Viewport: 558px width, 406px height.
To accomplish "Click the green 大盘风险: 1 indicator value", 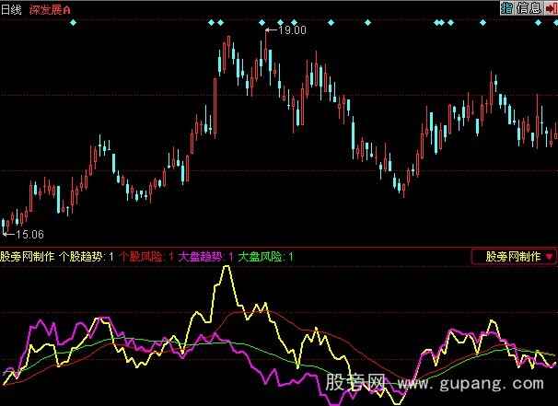I will pyautogui.click(x=265, y=257).
